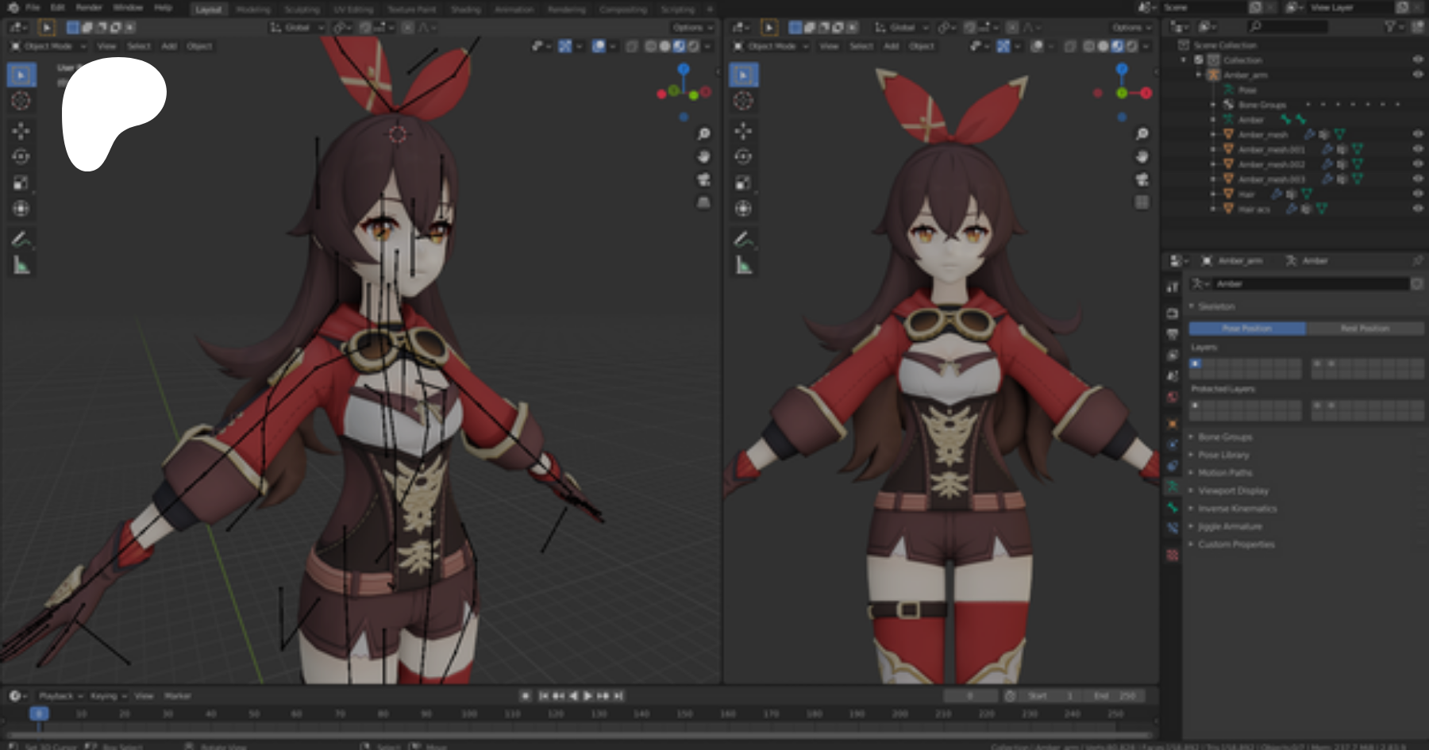Open the Object Mode dropdown
1429x750 pixels.
(x=48, y=46)
